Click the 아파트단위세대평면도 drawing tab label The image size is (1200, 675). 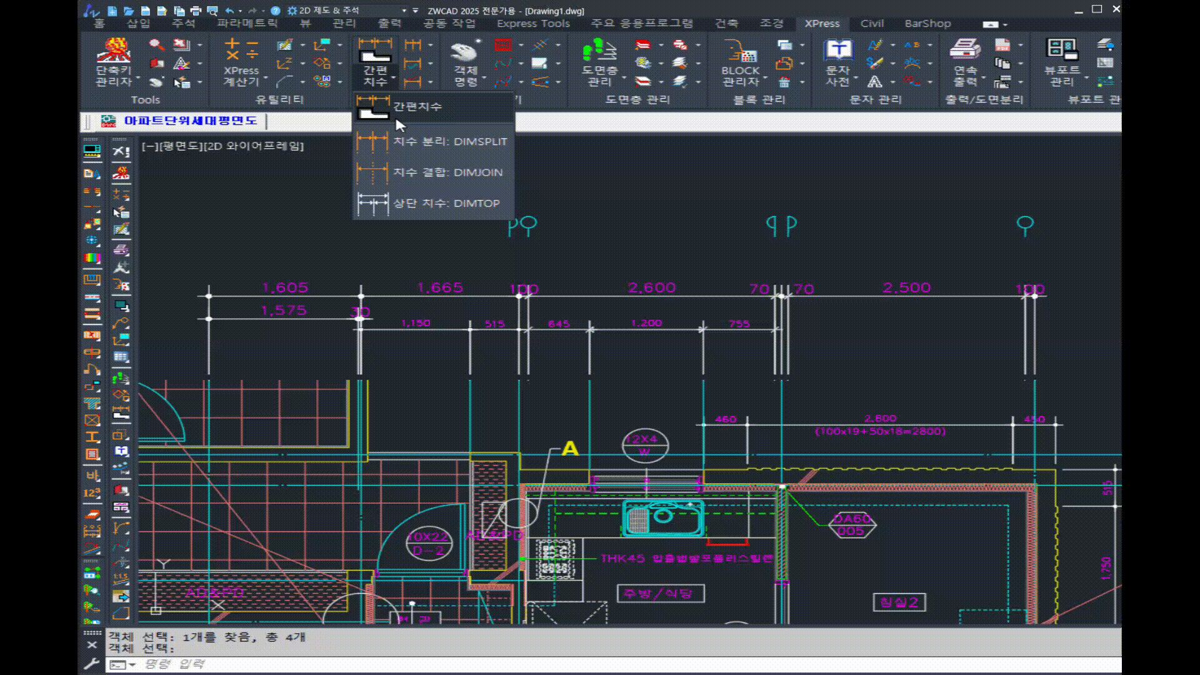click(x=190, y=121)
